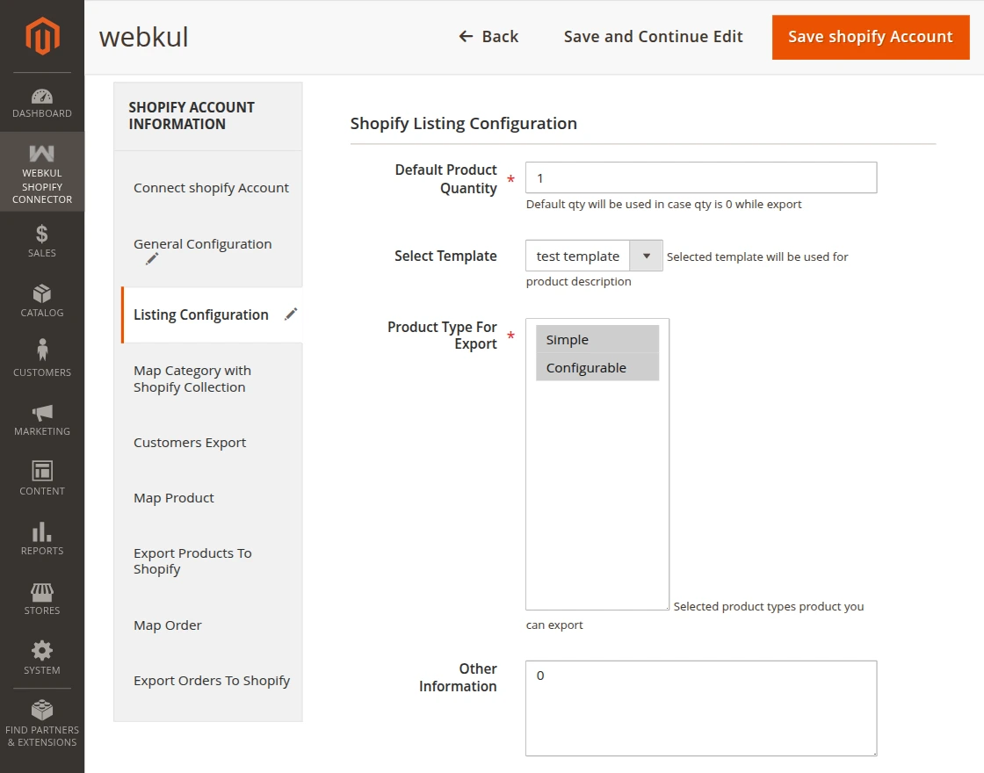Screen dimensions: 984x773
Task: Click the Save shopify Account button
Action: 870,37
